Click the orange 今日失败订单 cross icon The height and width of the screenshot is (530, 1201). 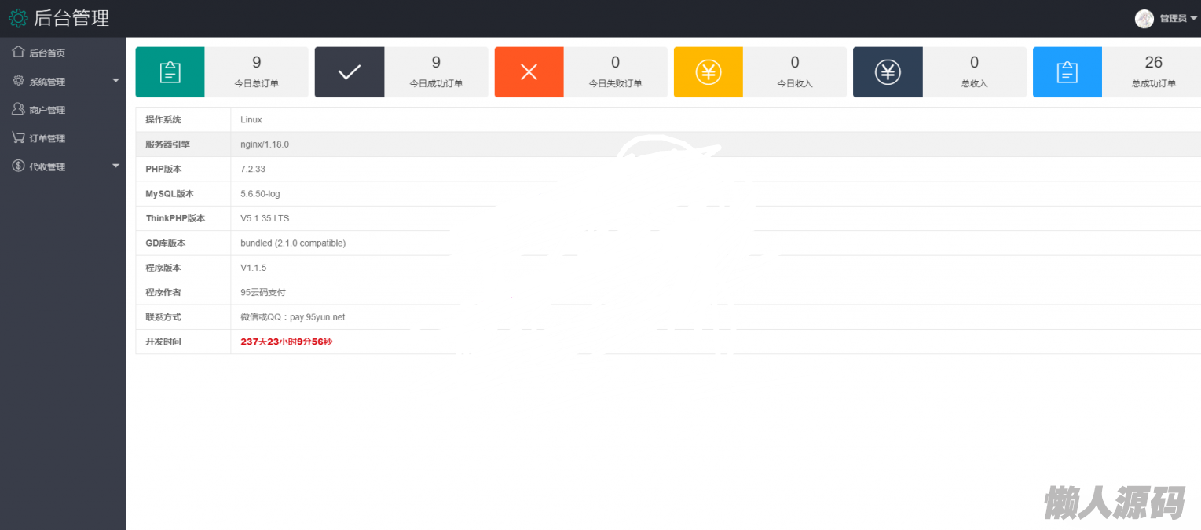[x=529, y=72]
